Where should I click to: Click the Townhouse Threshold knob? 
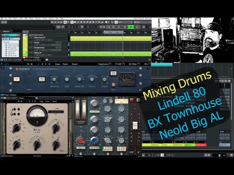click(54, 79)
